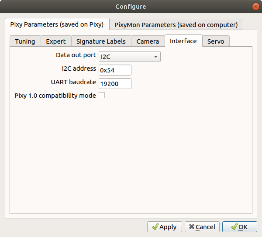Switch to Pixy Parameters (saved on Pixy) tab
Screen dimensions: 262x237
tap(57, 24)
